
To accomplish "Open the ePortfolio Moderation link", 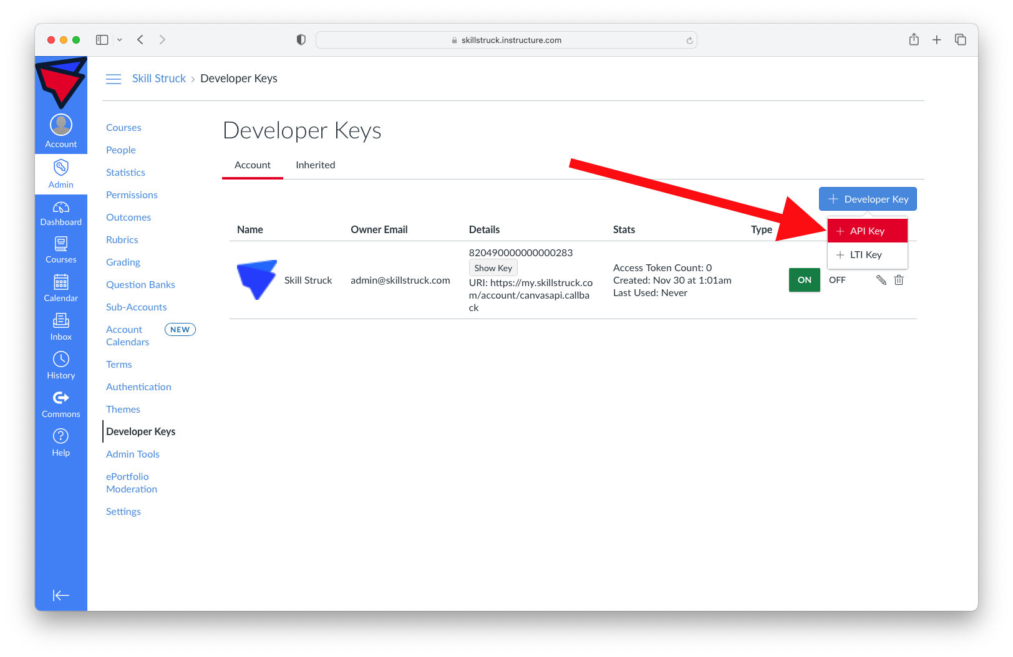I will (x=132, y=483).
